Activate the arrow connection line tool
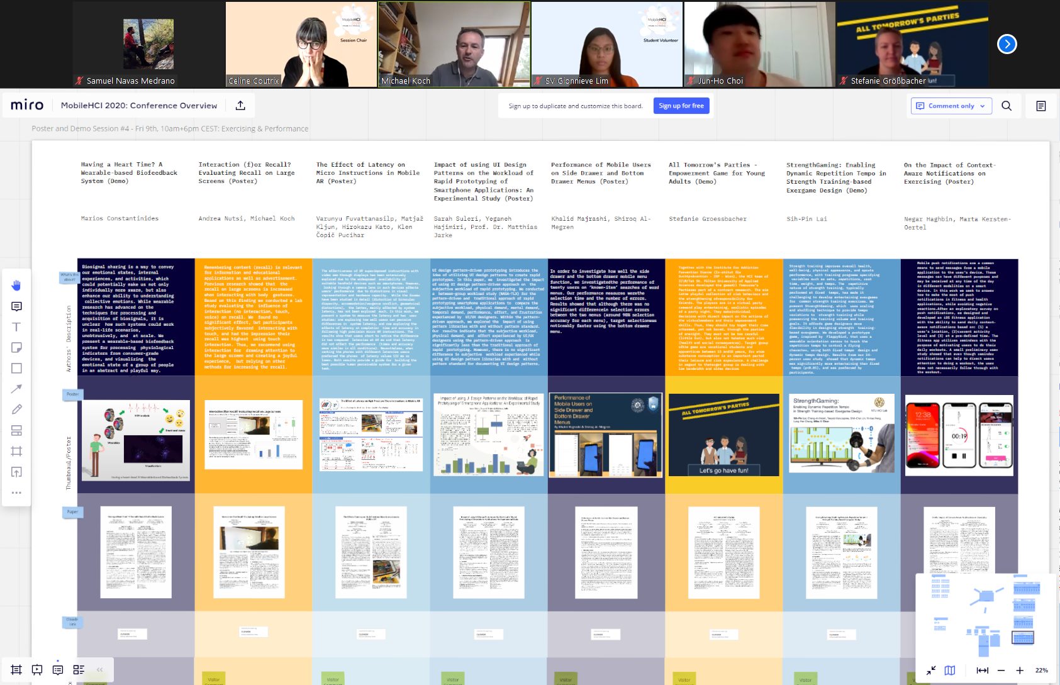This screenshot has width=1060, height=685. 16,389
